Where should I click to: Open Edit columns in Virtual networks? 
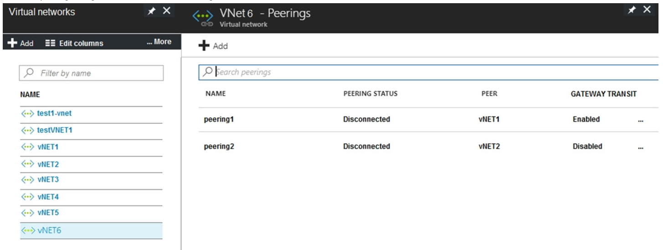coord(75,43)
